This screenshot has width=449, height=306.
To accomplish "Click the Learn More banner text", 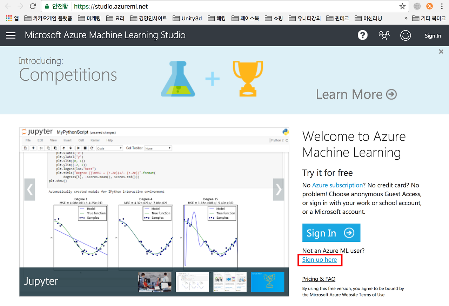I will click(x=349, y=94).
